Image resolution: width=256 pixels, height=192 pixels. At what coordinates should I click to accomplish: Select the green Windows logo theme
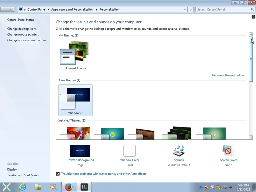point(211,133)
